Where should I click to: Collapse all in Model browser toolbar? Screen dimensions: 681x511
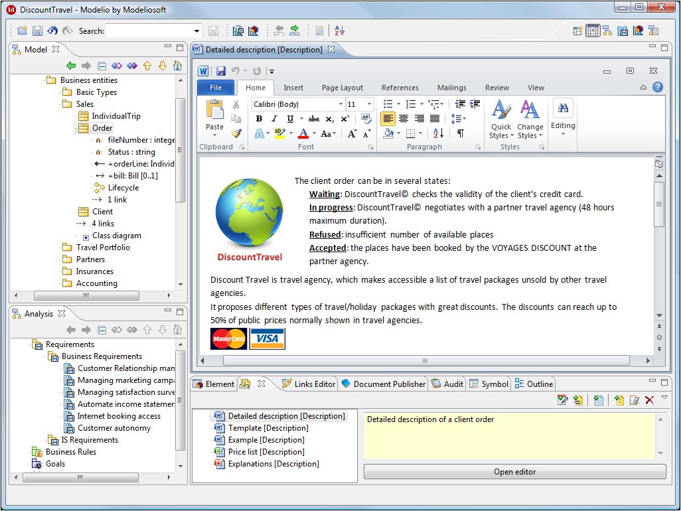pos(102,66)
